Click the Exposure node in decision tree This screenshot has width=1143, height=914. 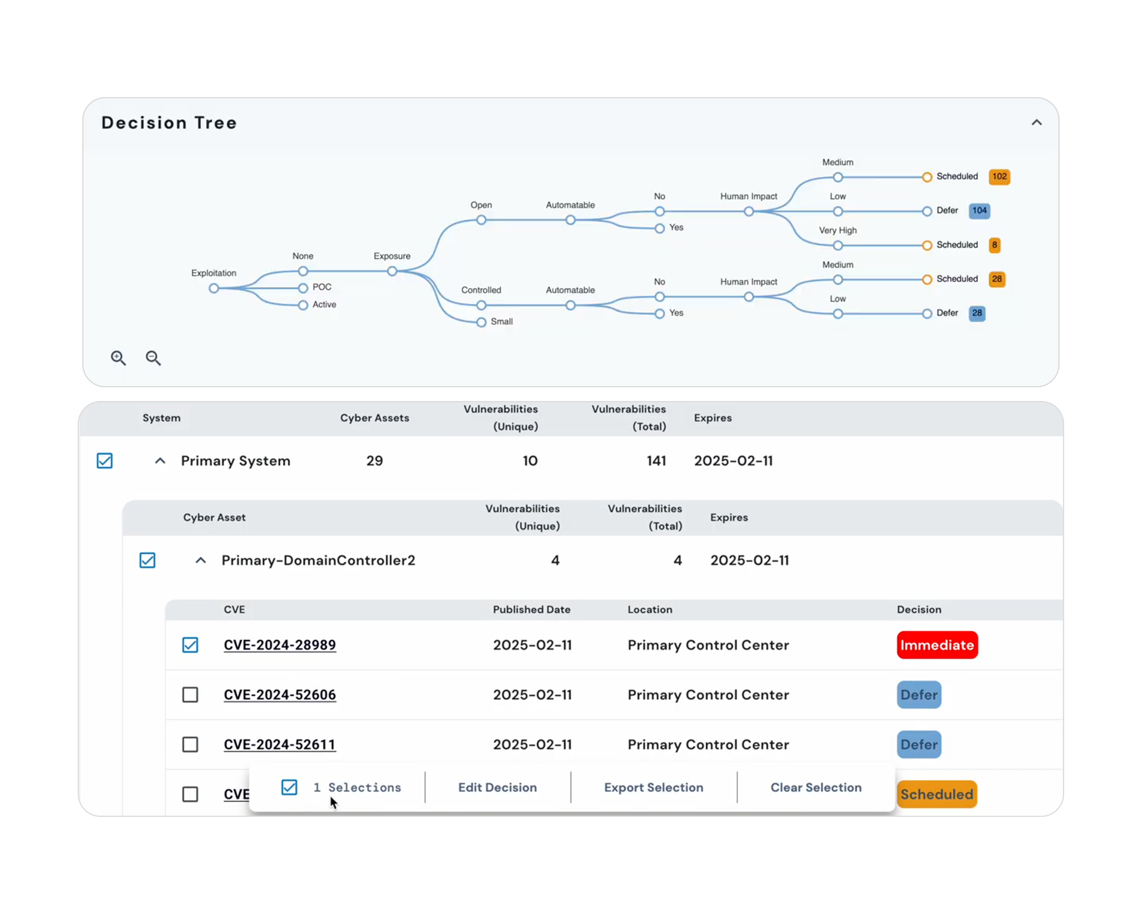point(392,271)
